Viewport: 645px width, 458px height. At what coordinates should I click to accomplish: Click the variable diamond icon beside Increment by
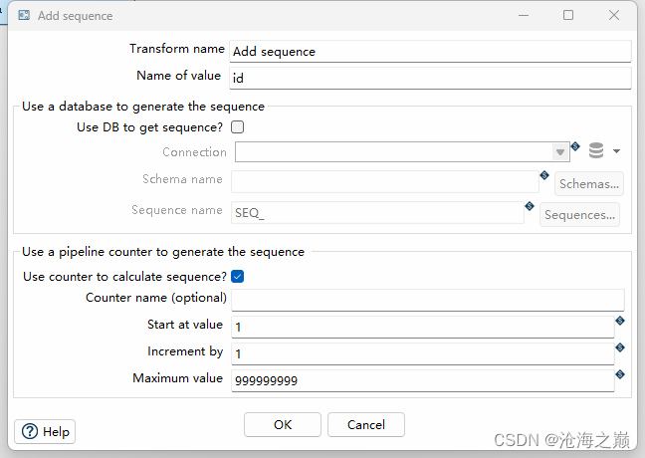point(619,347)
